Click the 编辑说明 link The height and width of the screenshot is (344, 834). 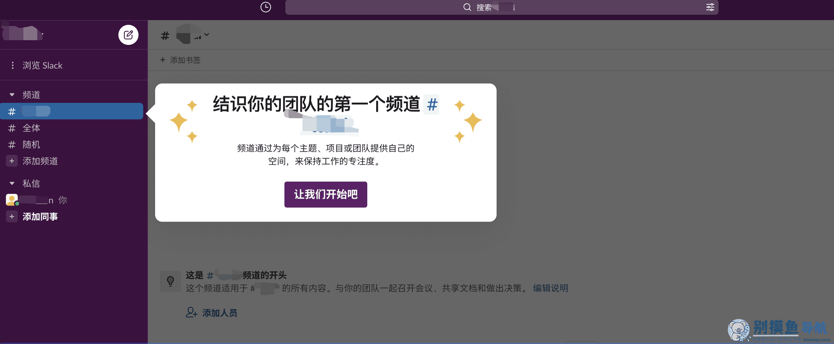(x=550, y=288)
